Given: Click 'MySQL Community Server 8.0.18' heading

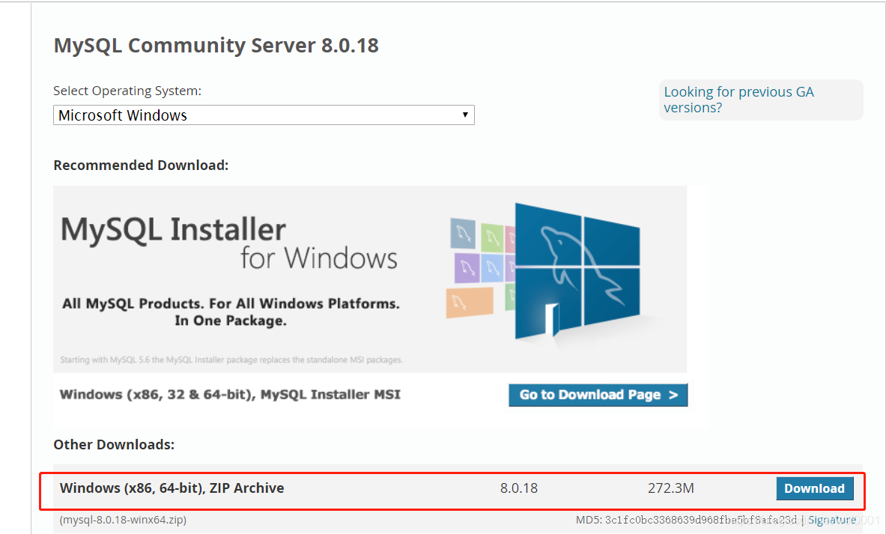Looking at the screenshot, I should coord(216,45).
